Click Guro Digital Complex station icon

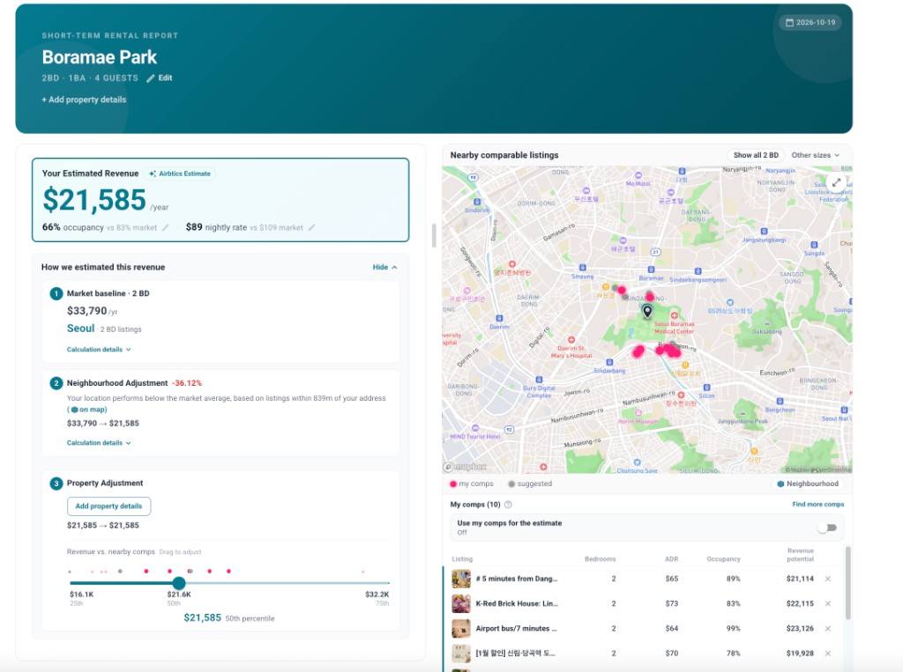[539, 380]
